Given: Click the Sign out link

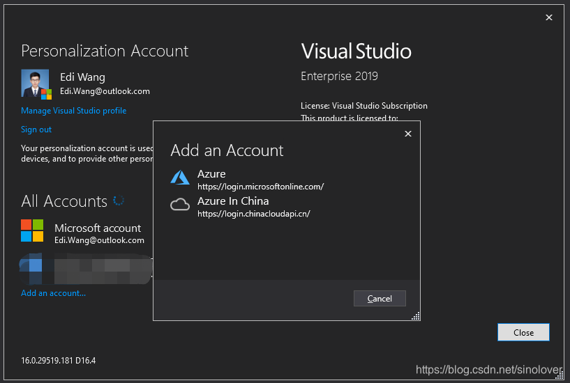Looking at the screenshot, I should coord(36,130).
